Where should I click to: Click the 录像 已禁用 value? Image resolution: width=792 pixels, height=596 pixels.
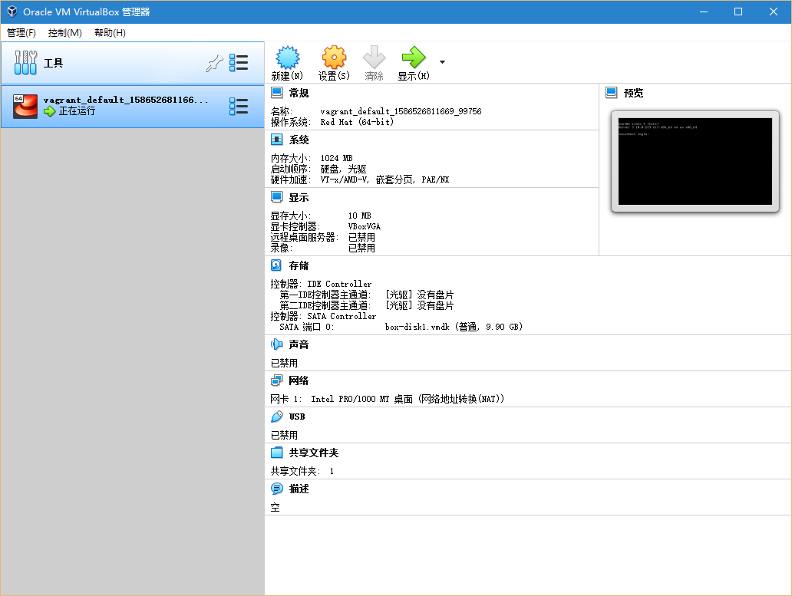[361, 249]
